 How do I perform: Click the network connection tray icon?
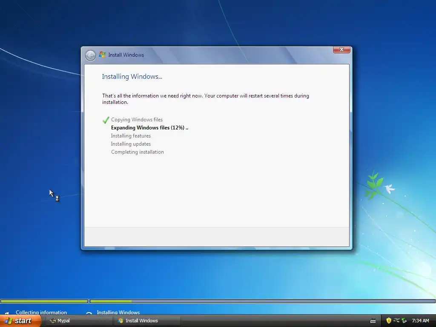point(396,320)
